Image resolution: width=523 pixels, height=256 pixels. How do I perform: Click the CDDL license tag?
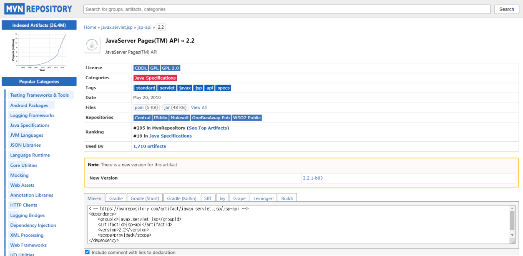[x=141, y=68]
